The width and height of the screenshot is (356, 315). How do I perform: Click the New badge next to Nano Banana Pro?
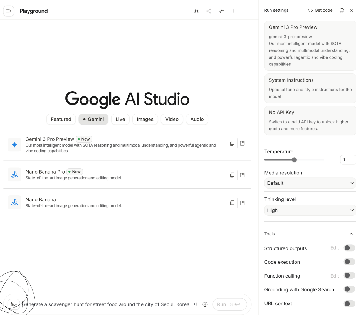point(75,172)
